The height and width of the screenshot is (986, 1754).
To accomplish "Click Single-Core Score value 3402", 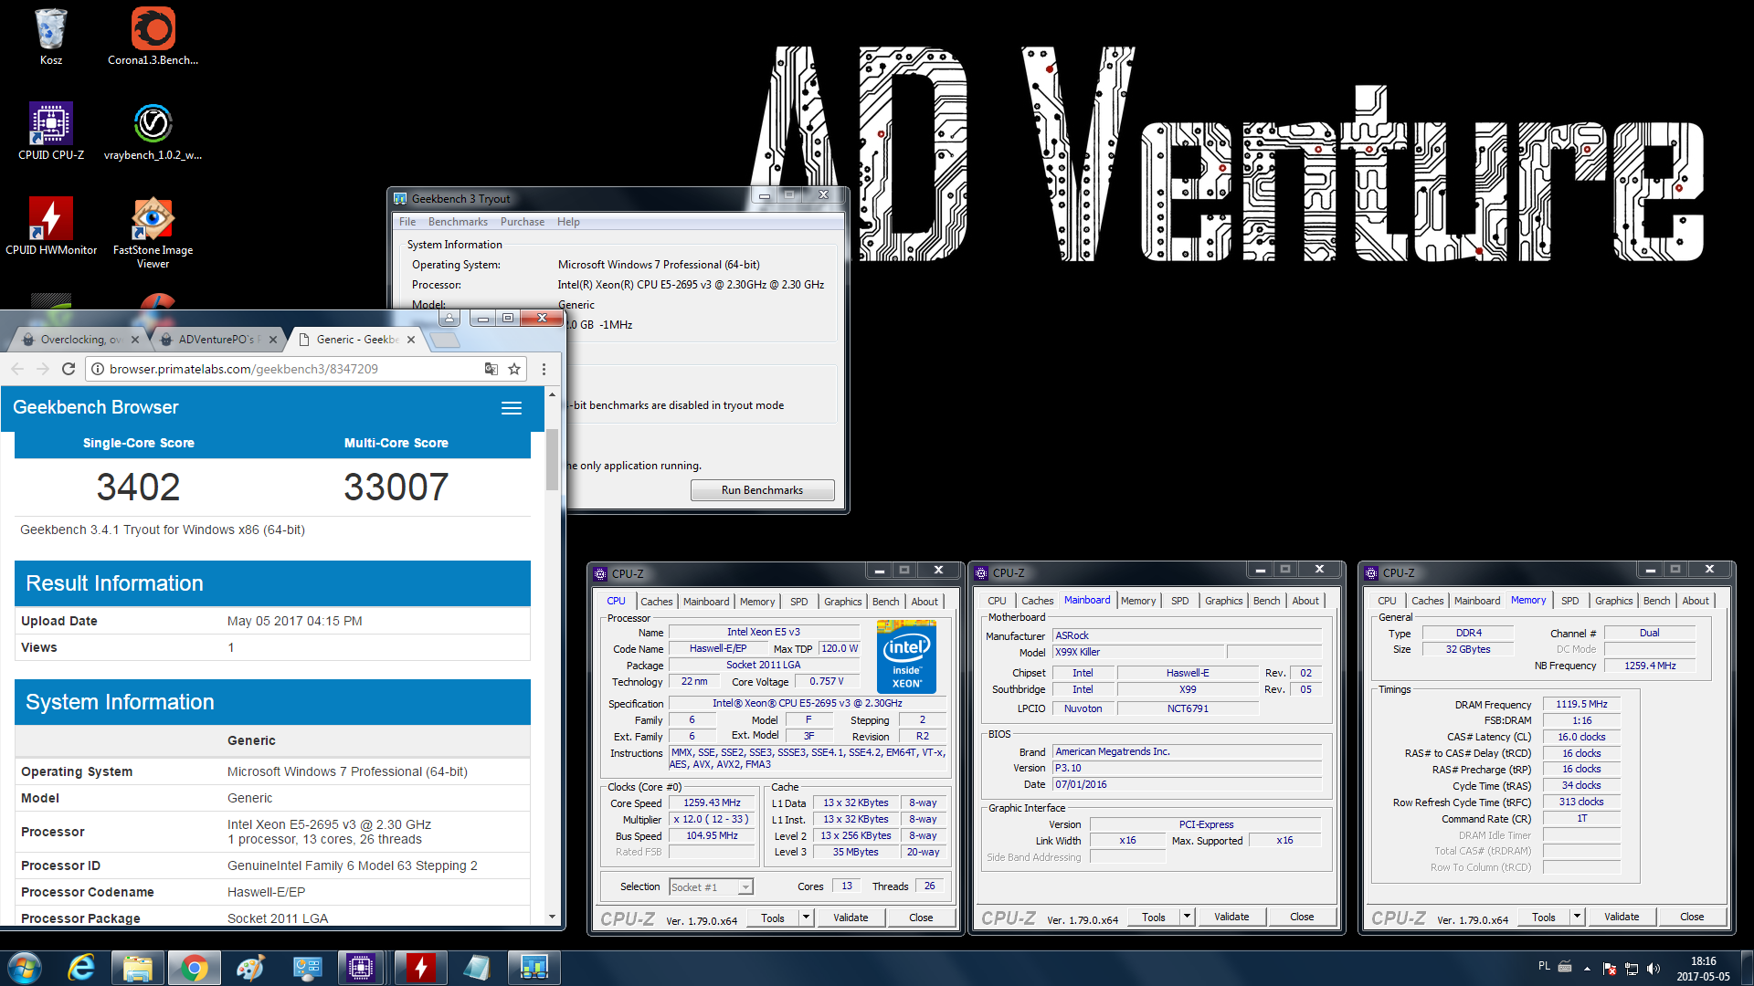I will (x=139, y=487).
